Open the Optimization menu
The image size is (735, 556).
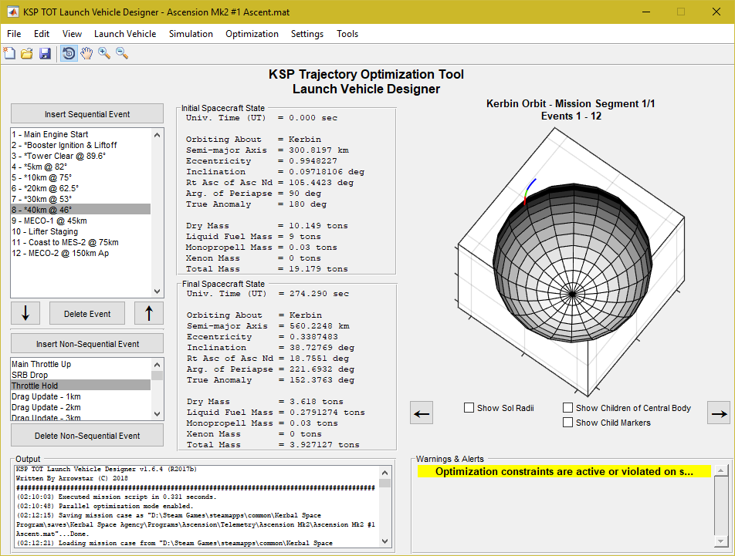[x=252, y=34]
